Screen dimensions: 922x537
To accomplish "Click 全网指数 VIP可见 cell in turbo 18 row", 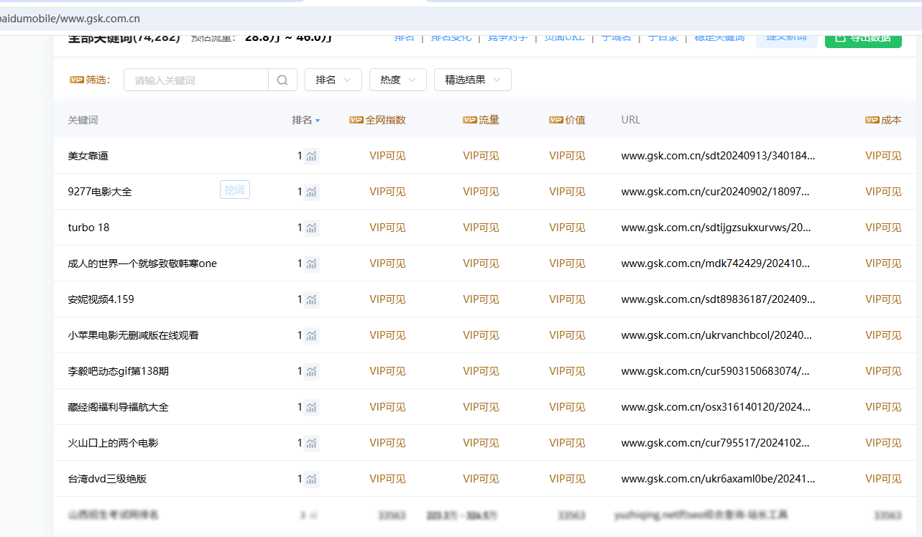I will coord(387,228).
